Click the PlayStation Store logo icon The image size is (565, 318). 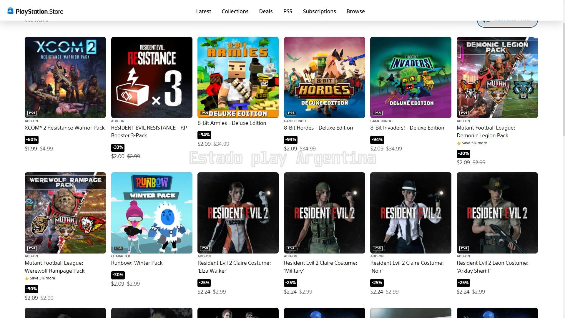[x=10, y=11]
